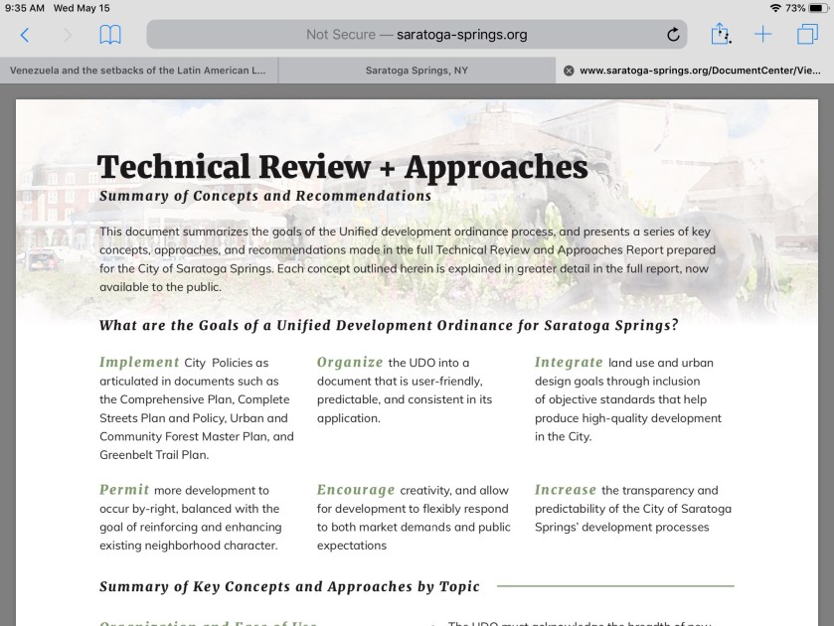This screenshot has height=626, width=834.
Task: Click Summary of Key Concepts heading
Action: [x=289, y=586]
